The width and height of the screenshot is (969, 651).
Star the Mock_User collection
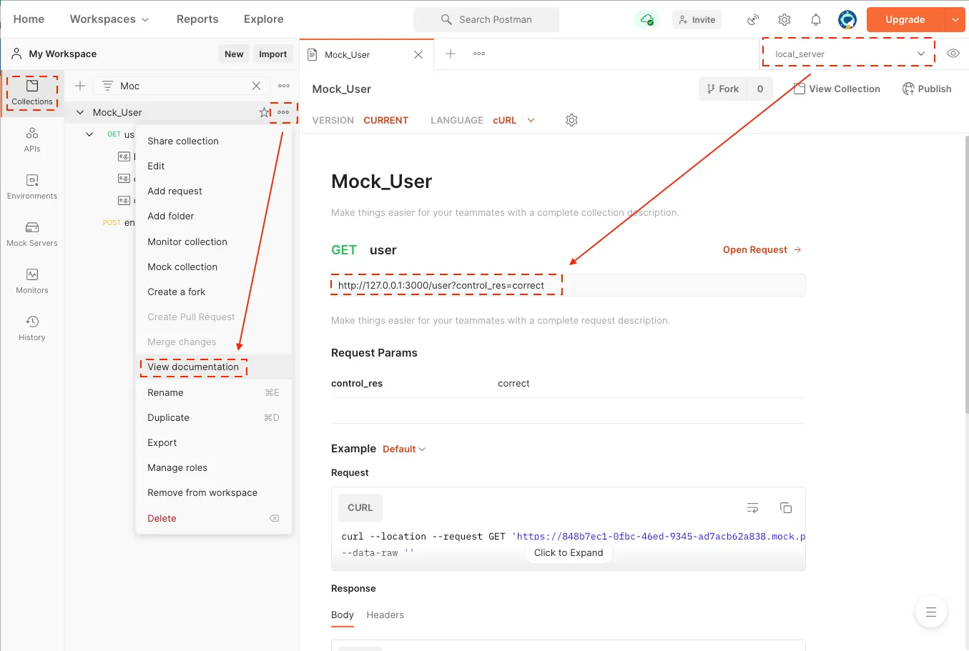pyautogui.click(x=265, y=112)
